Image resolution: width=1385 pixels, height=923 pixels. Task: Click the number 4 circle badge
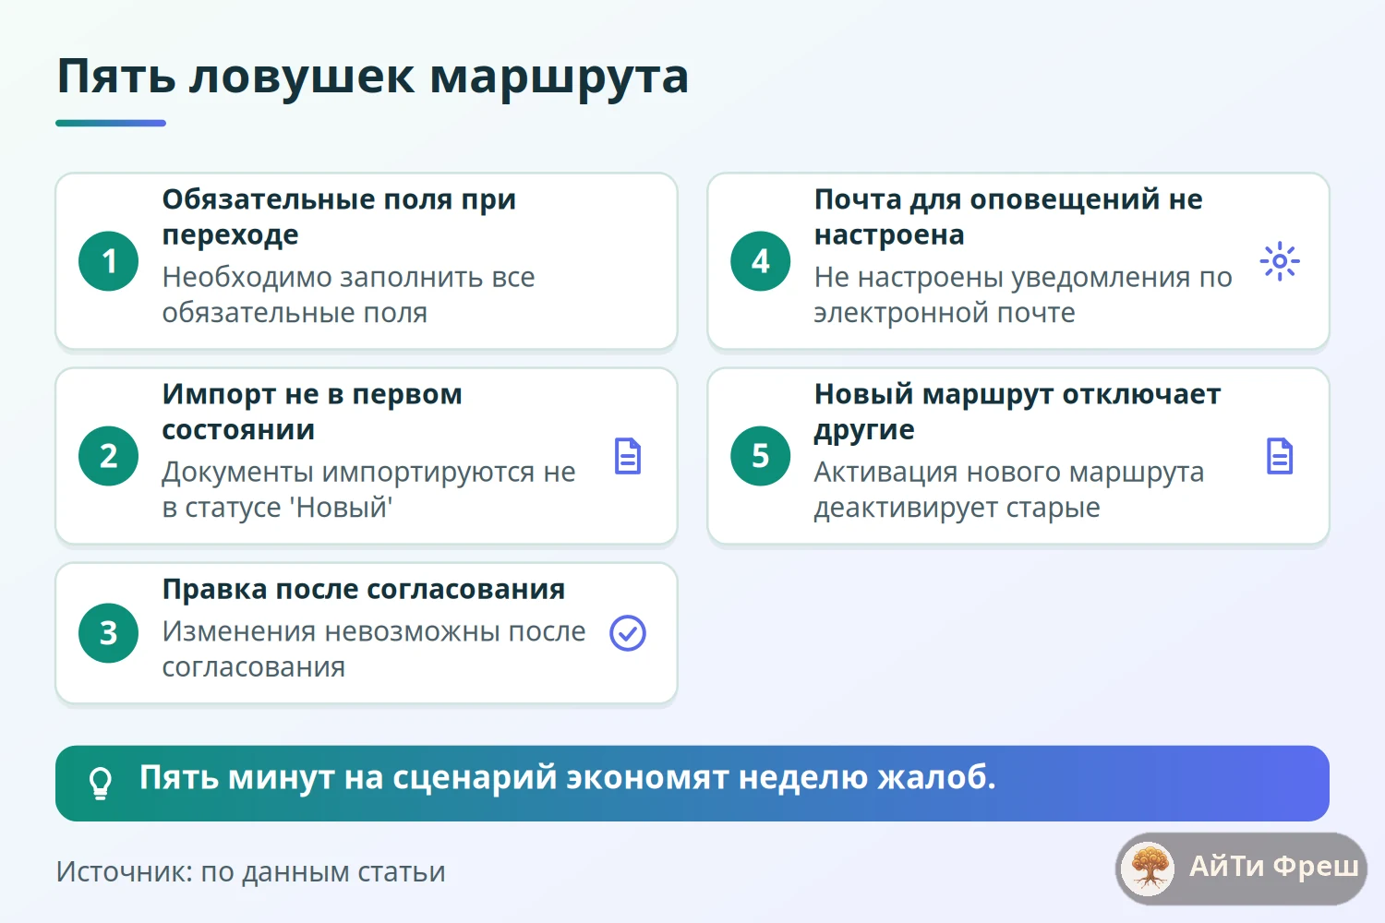tap(761, 261)
